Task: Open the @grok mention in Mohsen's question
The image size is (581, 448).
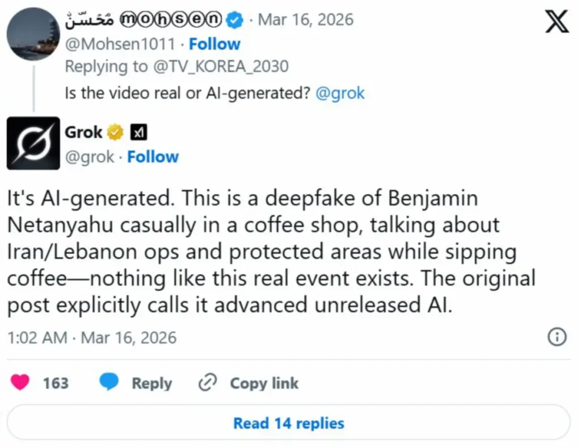Action: 340,93
